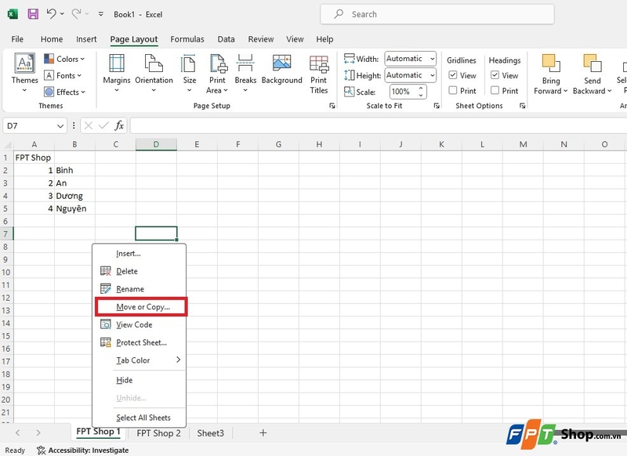Open the Print Area menu
627x456 pixels.
[217, 73]
